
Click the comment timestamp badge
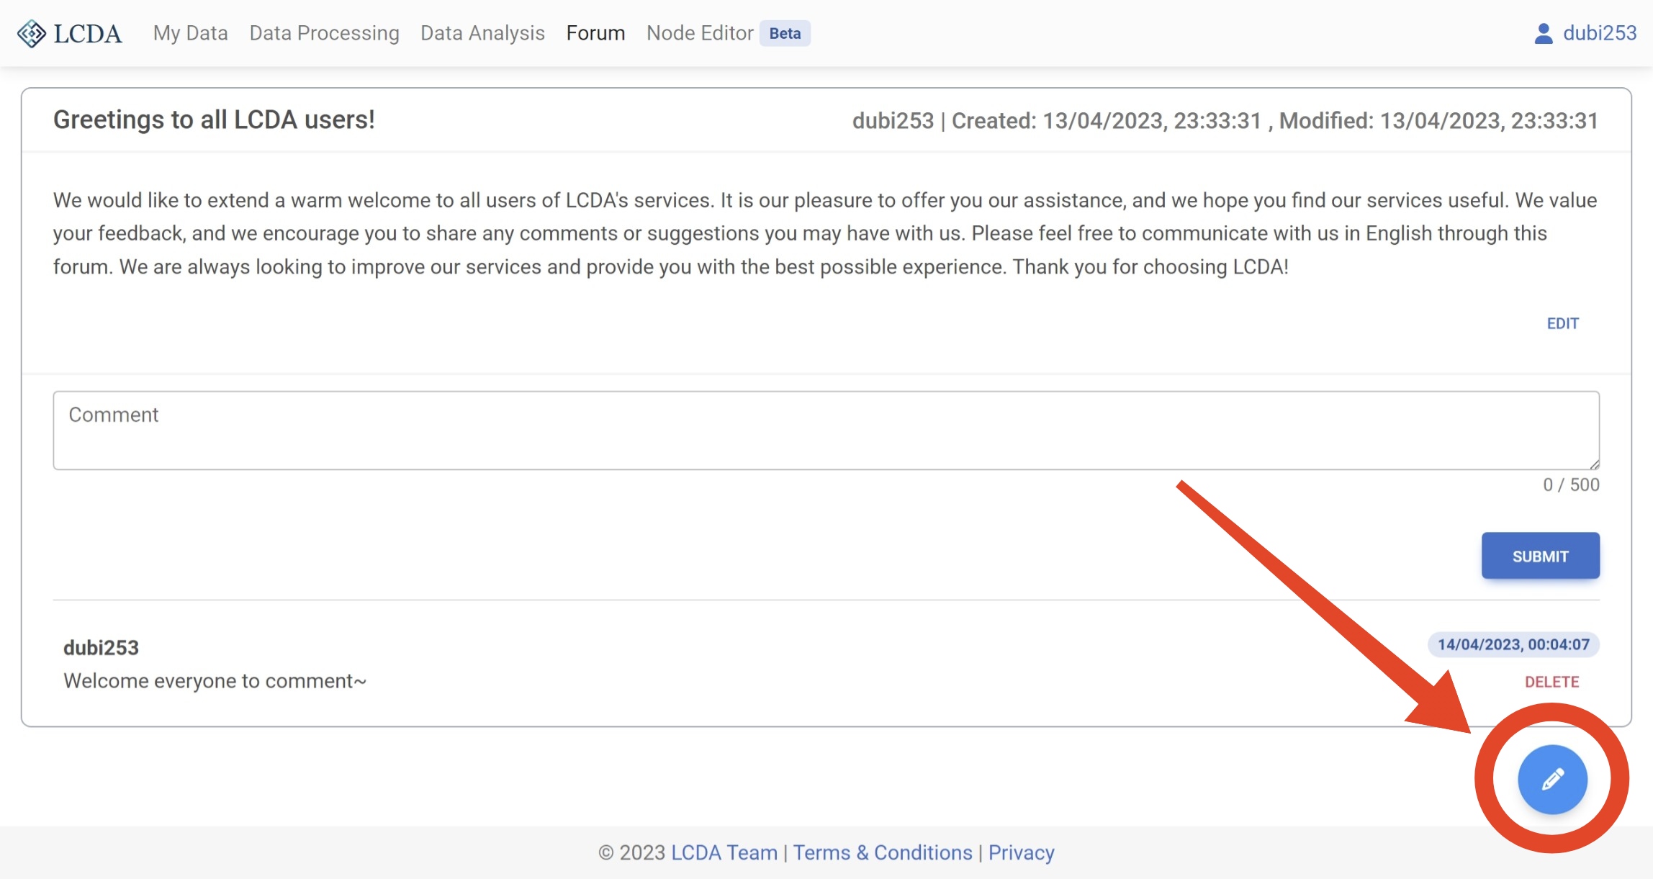point(1513,644)
